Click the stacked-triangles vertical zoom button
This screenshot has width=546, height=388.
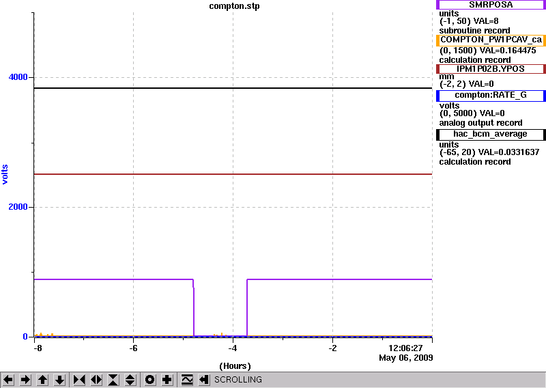click(x=130, y=380)
